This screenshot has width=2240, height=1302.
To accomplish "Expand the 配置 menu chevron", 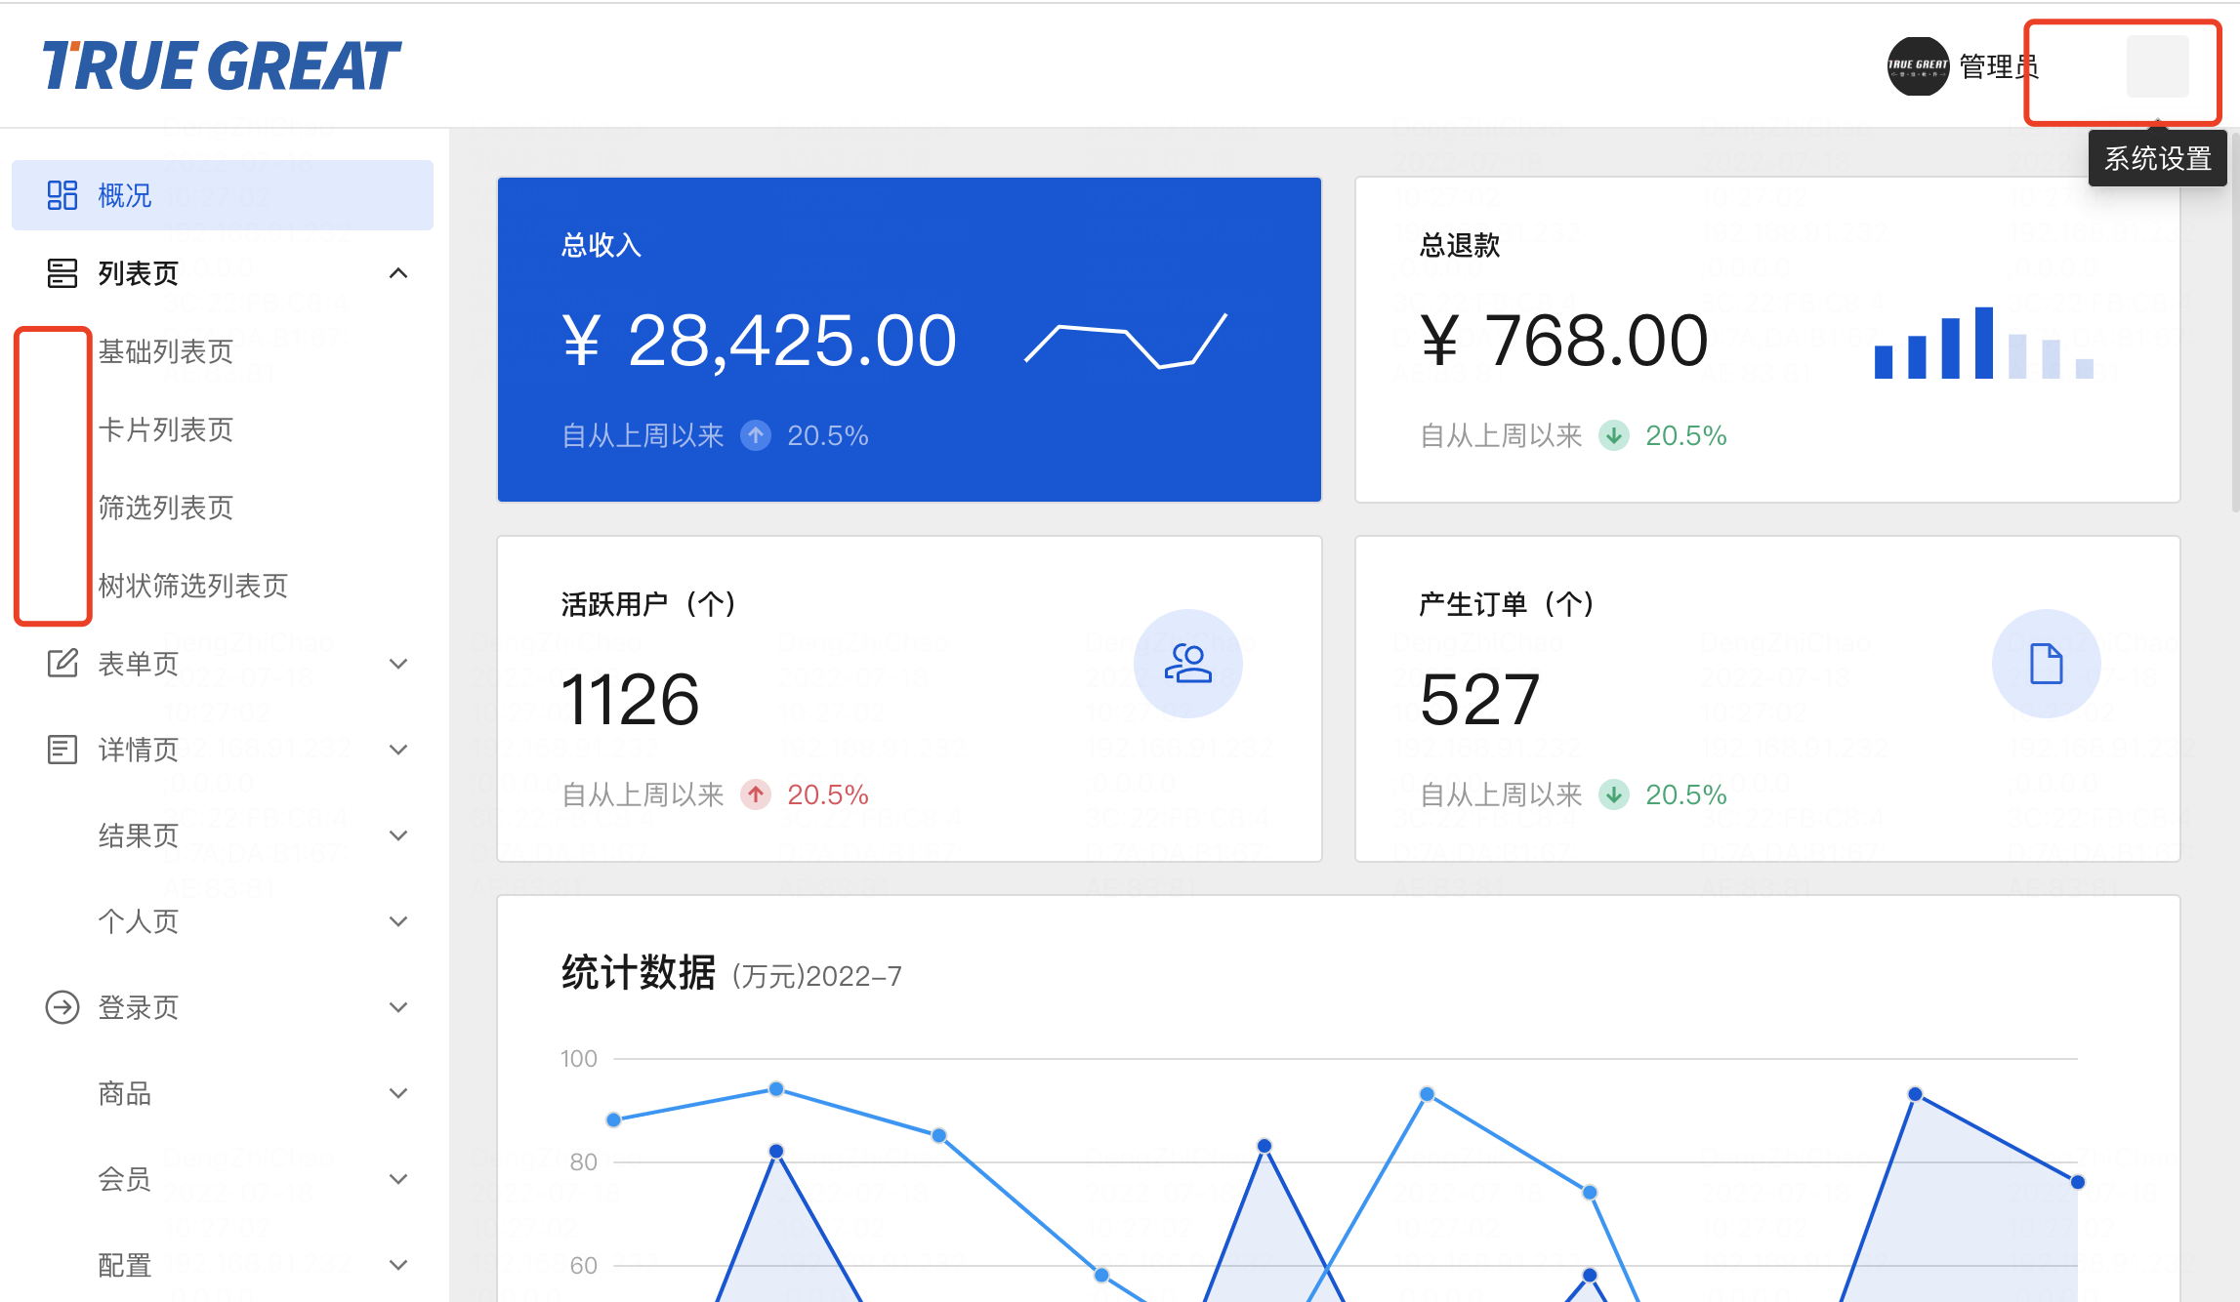I will tap(398, 1265).
